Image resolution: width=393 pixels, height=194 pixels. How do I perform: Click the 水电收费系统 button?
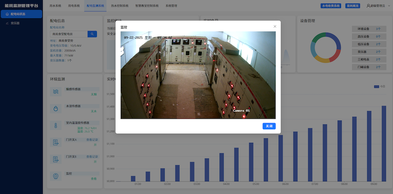[330, 6]
